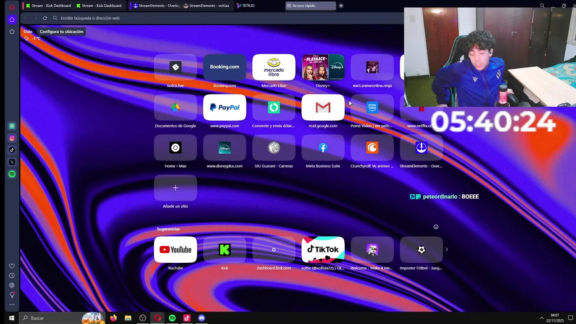The height and width of the screenshot is (324, 576).
Task: Open Settings gear icon in sidebar
Action: (x=12, y=285)
